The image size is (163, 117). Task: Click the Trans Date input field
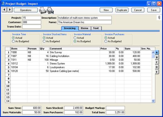pos(31,27)
